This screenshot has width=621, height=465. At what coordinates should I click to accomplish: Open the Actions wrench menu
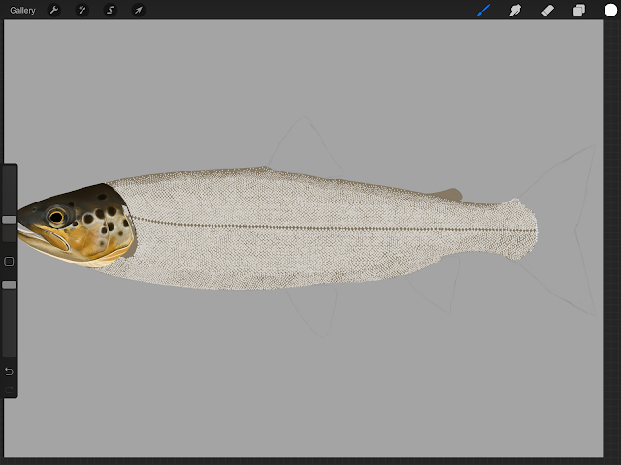[x=54, y=10]
